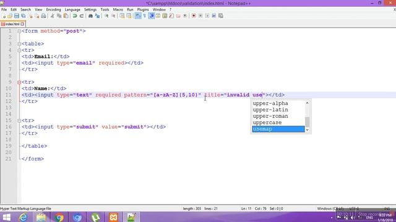Image resolution: width=396 pixels, height=222 pixels.
Task: Open the File menu
Action: pyautogui.click(x=4, y=10)
